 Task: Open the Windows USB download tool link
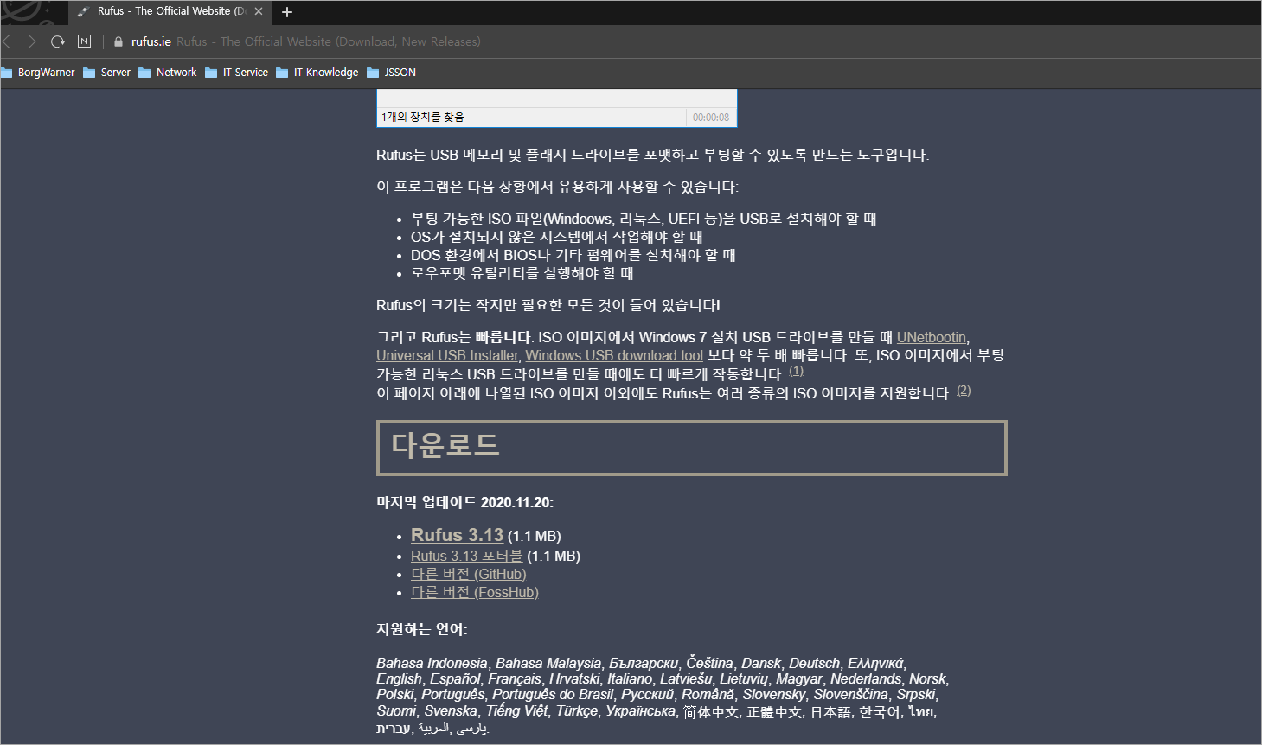(614, 355)
